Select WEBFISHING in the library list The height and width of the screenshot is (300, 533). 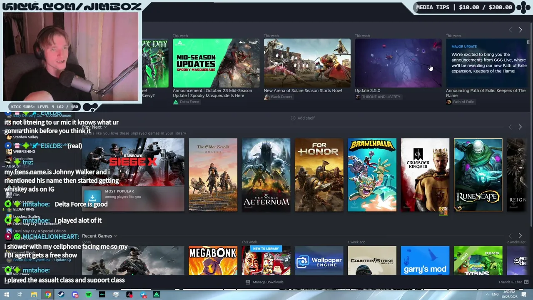tap(24, 152)
